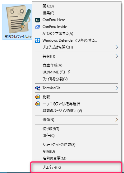The width and height of the screenshot is (124, 173).
Task: Click the Windows Defender shield icon
Action: 38,40
